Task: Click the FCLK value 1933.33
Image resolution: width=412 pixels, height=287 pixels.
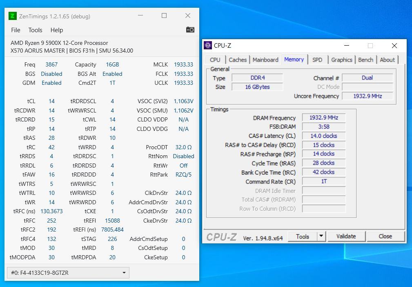Action: tap(183, 74)
